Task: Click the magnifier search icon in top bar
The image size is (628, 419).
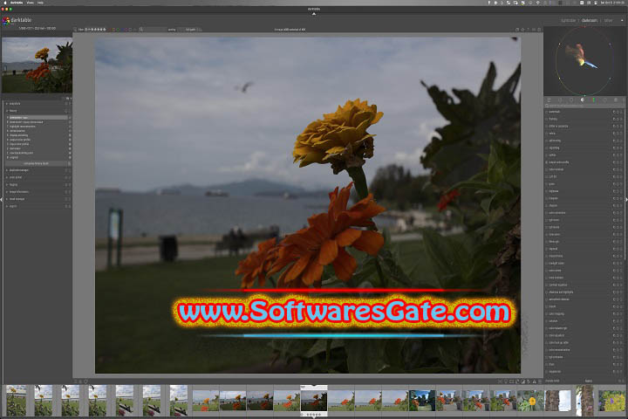Action: tap(141, 30)
